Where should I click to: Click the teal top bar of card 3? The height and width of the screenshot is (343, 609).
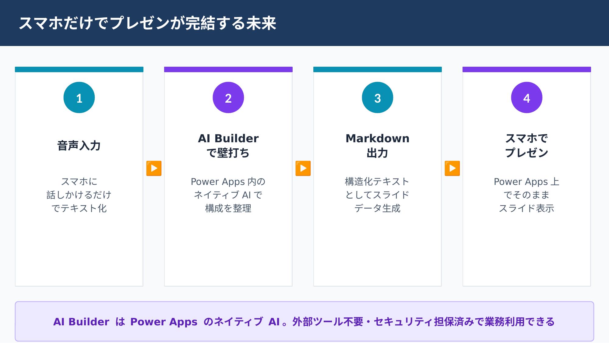378,69
